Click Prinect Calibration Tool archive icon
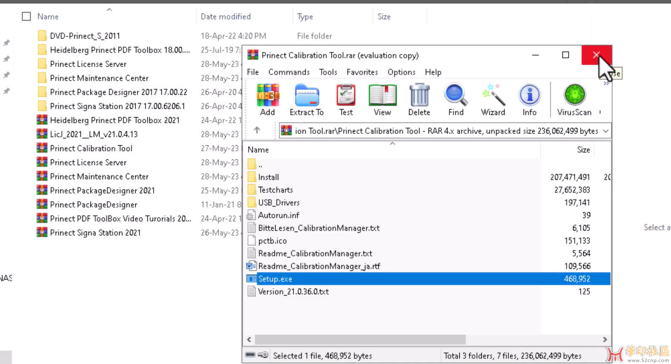Screen dimensions: 671x364 point(42,148)
